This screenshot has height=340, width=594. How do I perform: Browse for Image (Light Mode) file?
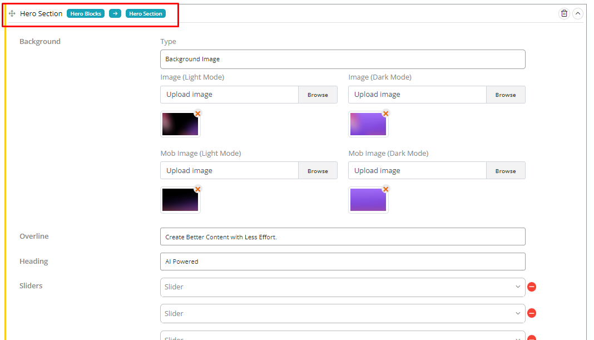(318, 95)
